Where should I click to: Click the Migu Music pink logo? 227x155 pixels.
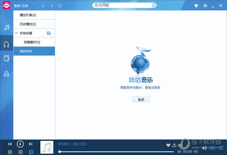click(6, 5)
